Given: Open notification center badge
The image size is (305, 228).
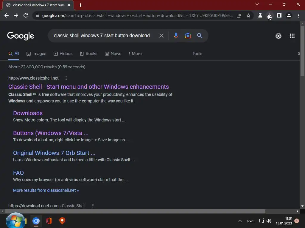Looking at the screenshot, I should pos(297,221).
